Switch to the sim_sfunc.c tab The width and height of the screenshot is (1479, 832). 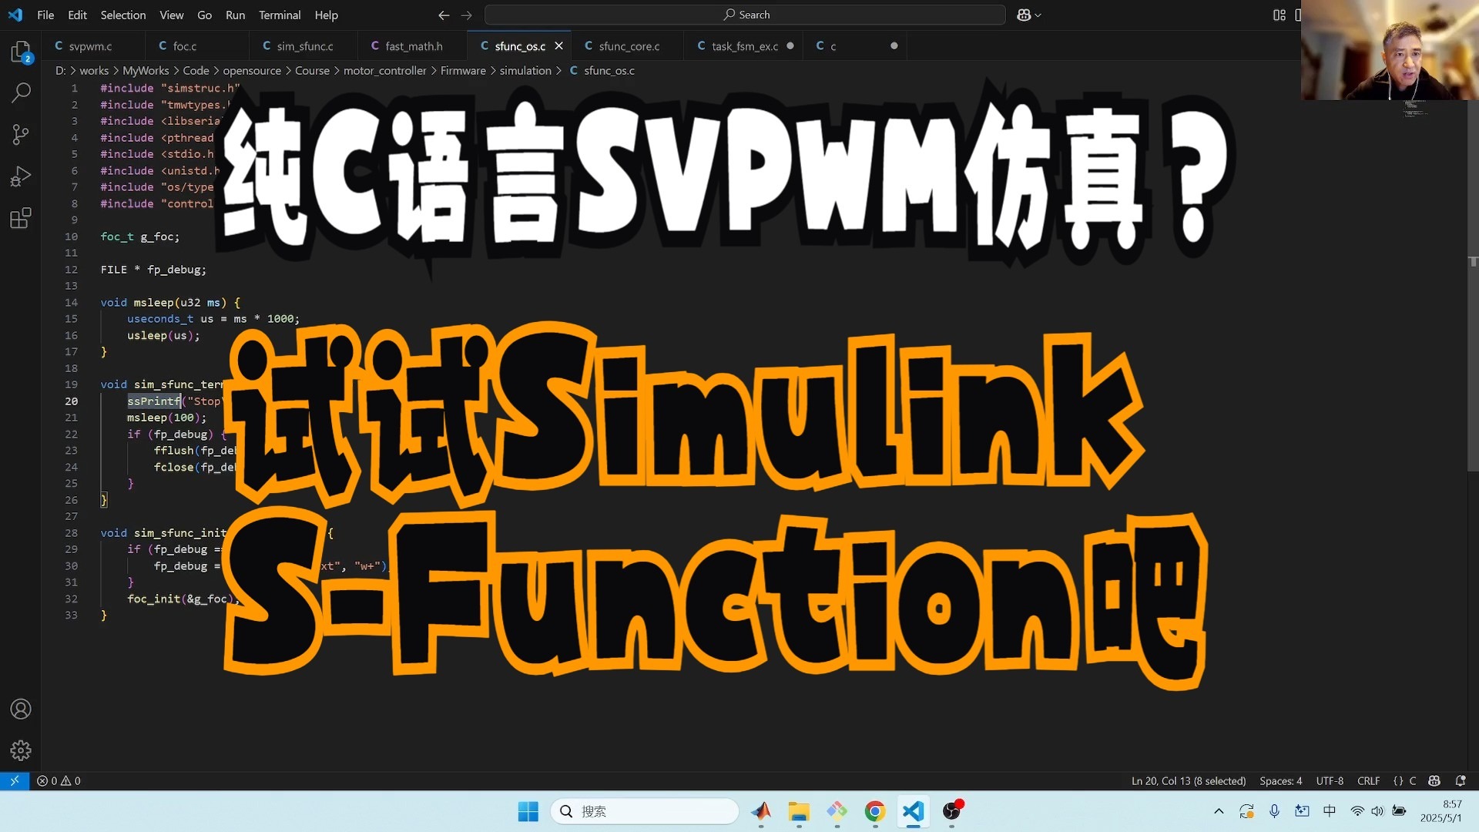click(305, 46)
